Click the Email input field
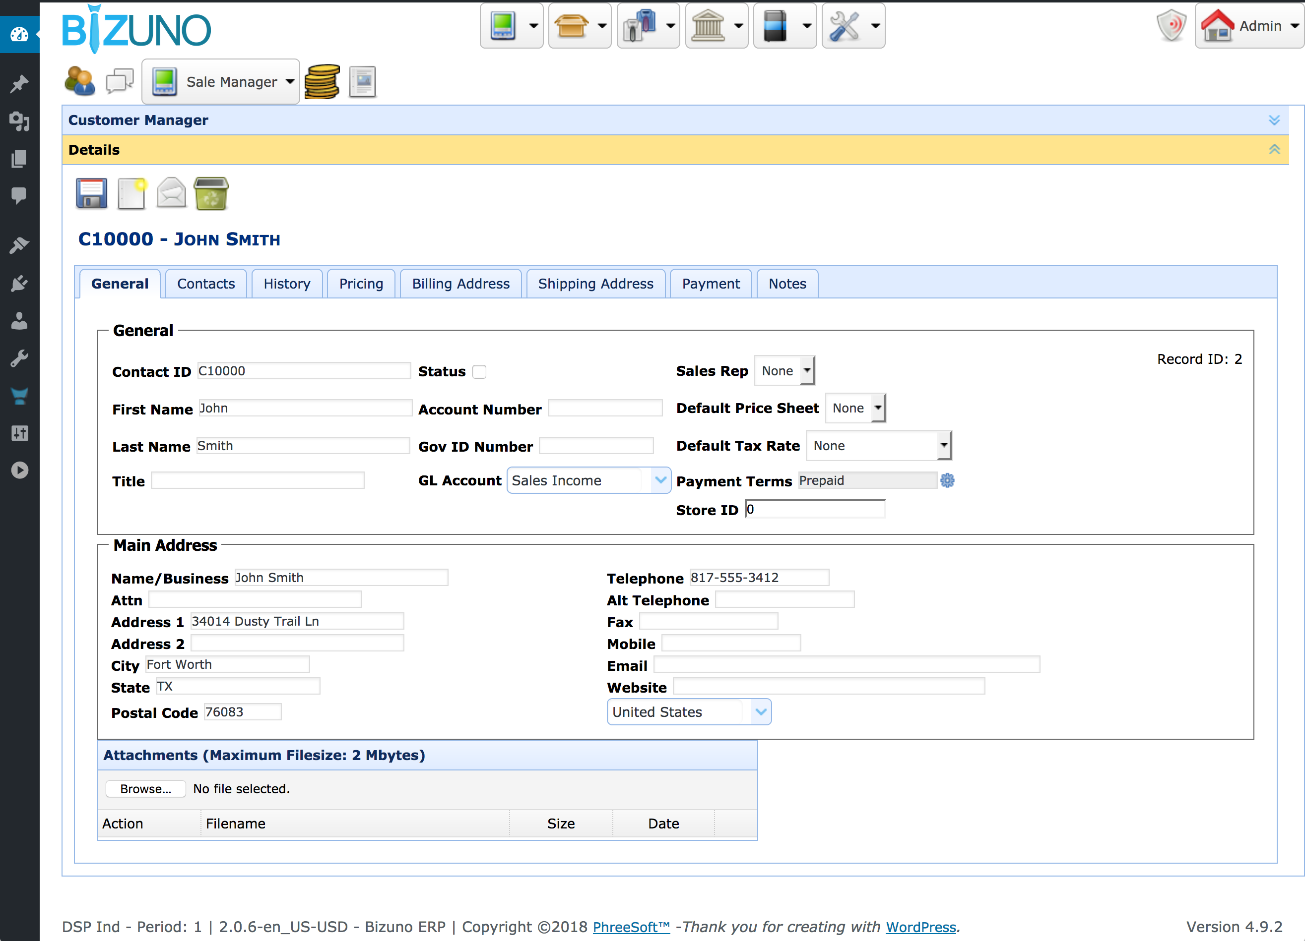 pyautogui.click(x=846, y=665)
